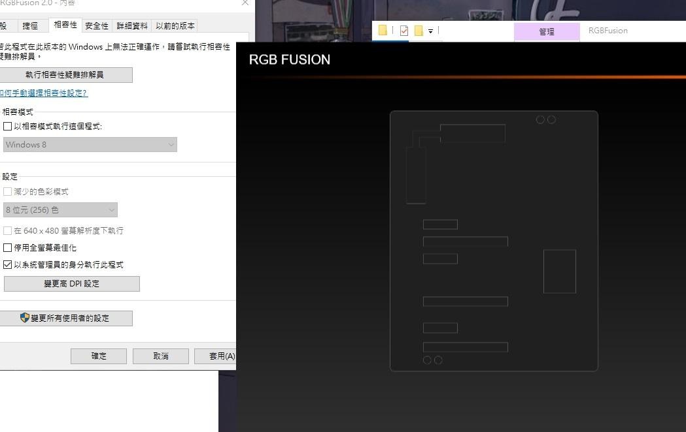Expand the Quick Access toolbar customize chevron
Screen dimensions: 686x432
pos(430,31)
